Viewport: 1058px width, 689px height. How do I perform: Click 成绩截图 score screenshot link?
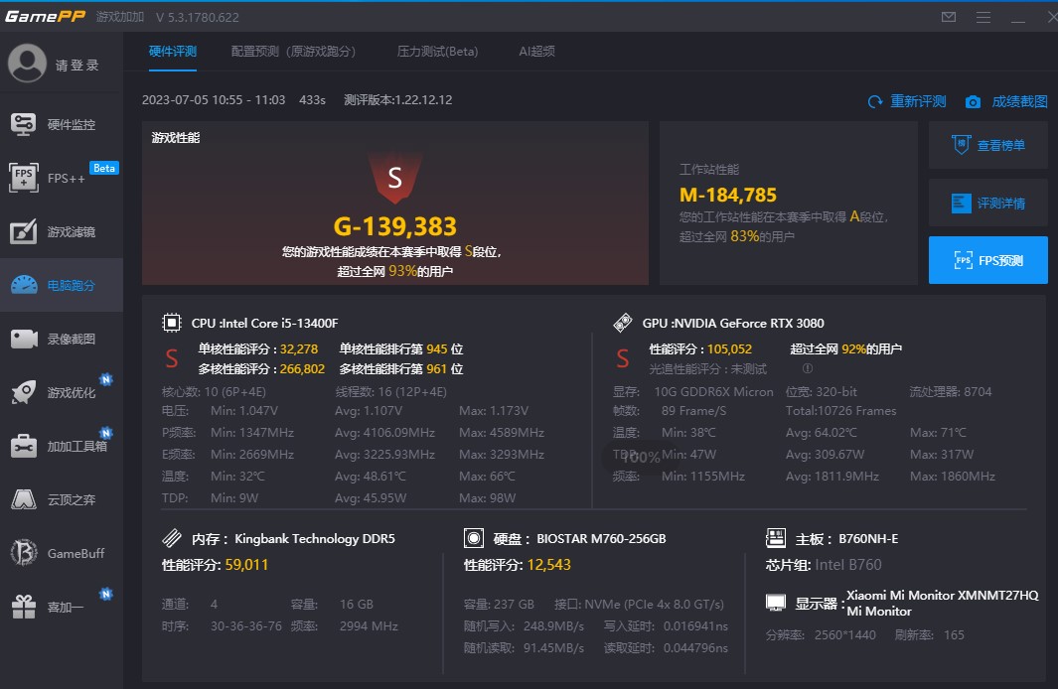1006,101
